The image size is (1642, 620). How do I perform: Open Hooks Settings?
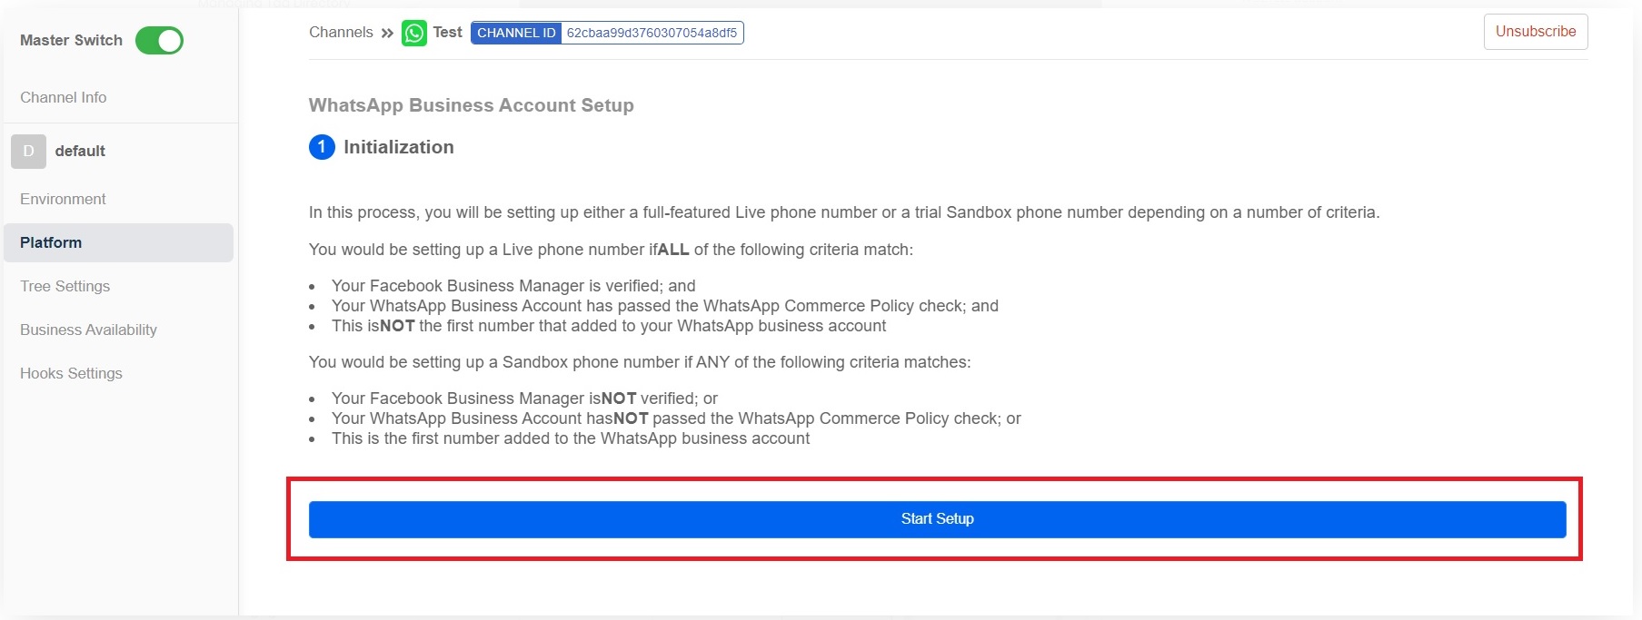[71, 373]
